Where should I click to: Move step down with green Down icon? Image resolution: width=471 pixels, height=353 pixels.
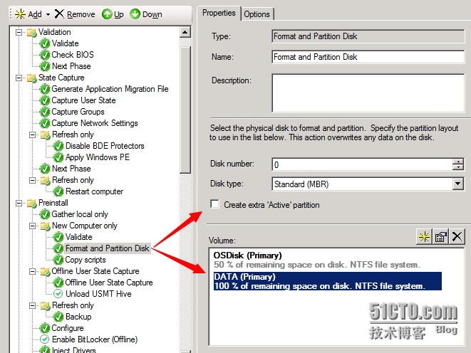point(135,14)
